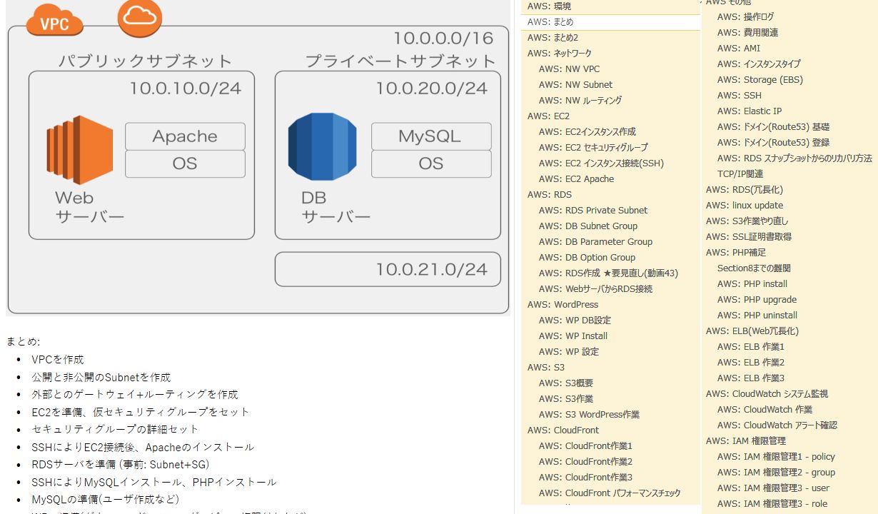Open the AWS: WP Install page
The image size is (878, 514).
[x=572, y=336]
